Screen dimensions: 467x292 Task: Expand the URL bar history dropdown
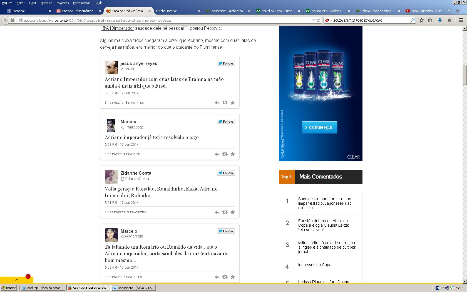[x=314, y=20]
